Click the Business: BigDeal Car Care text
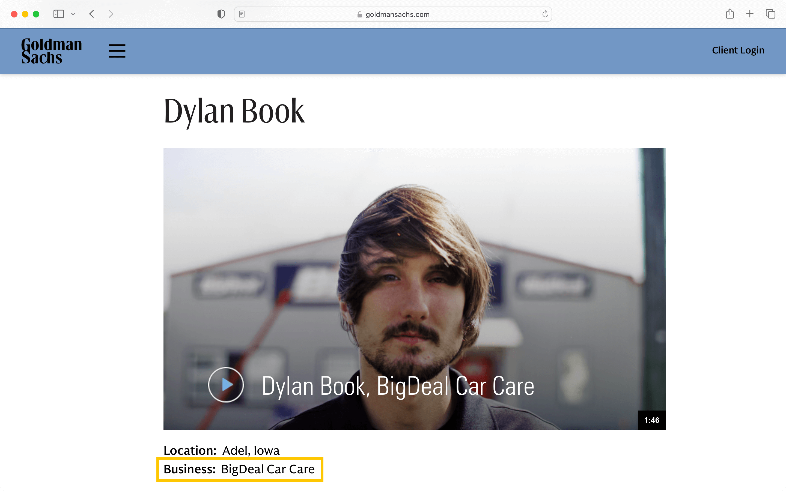This screenshot has width=786, height=491. (x=239, y=469)
